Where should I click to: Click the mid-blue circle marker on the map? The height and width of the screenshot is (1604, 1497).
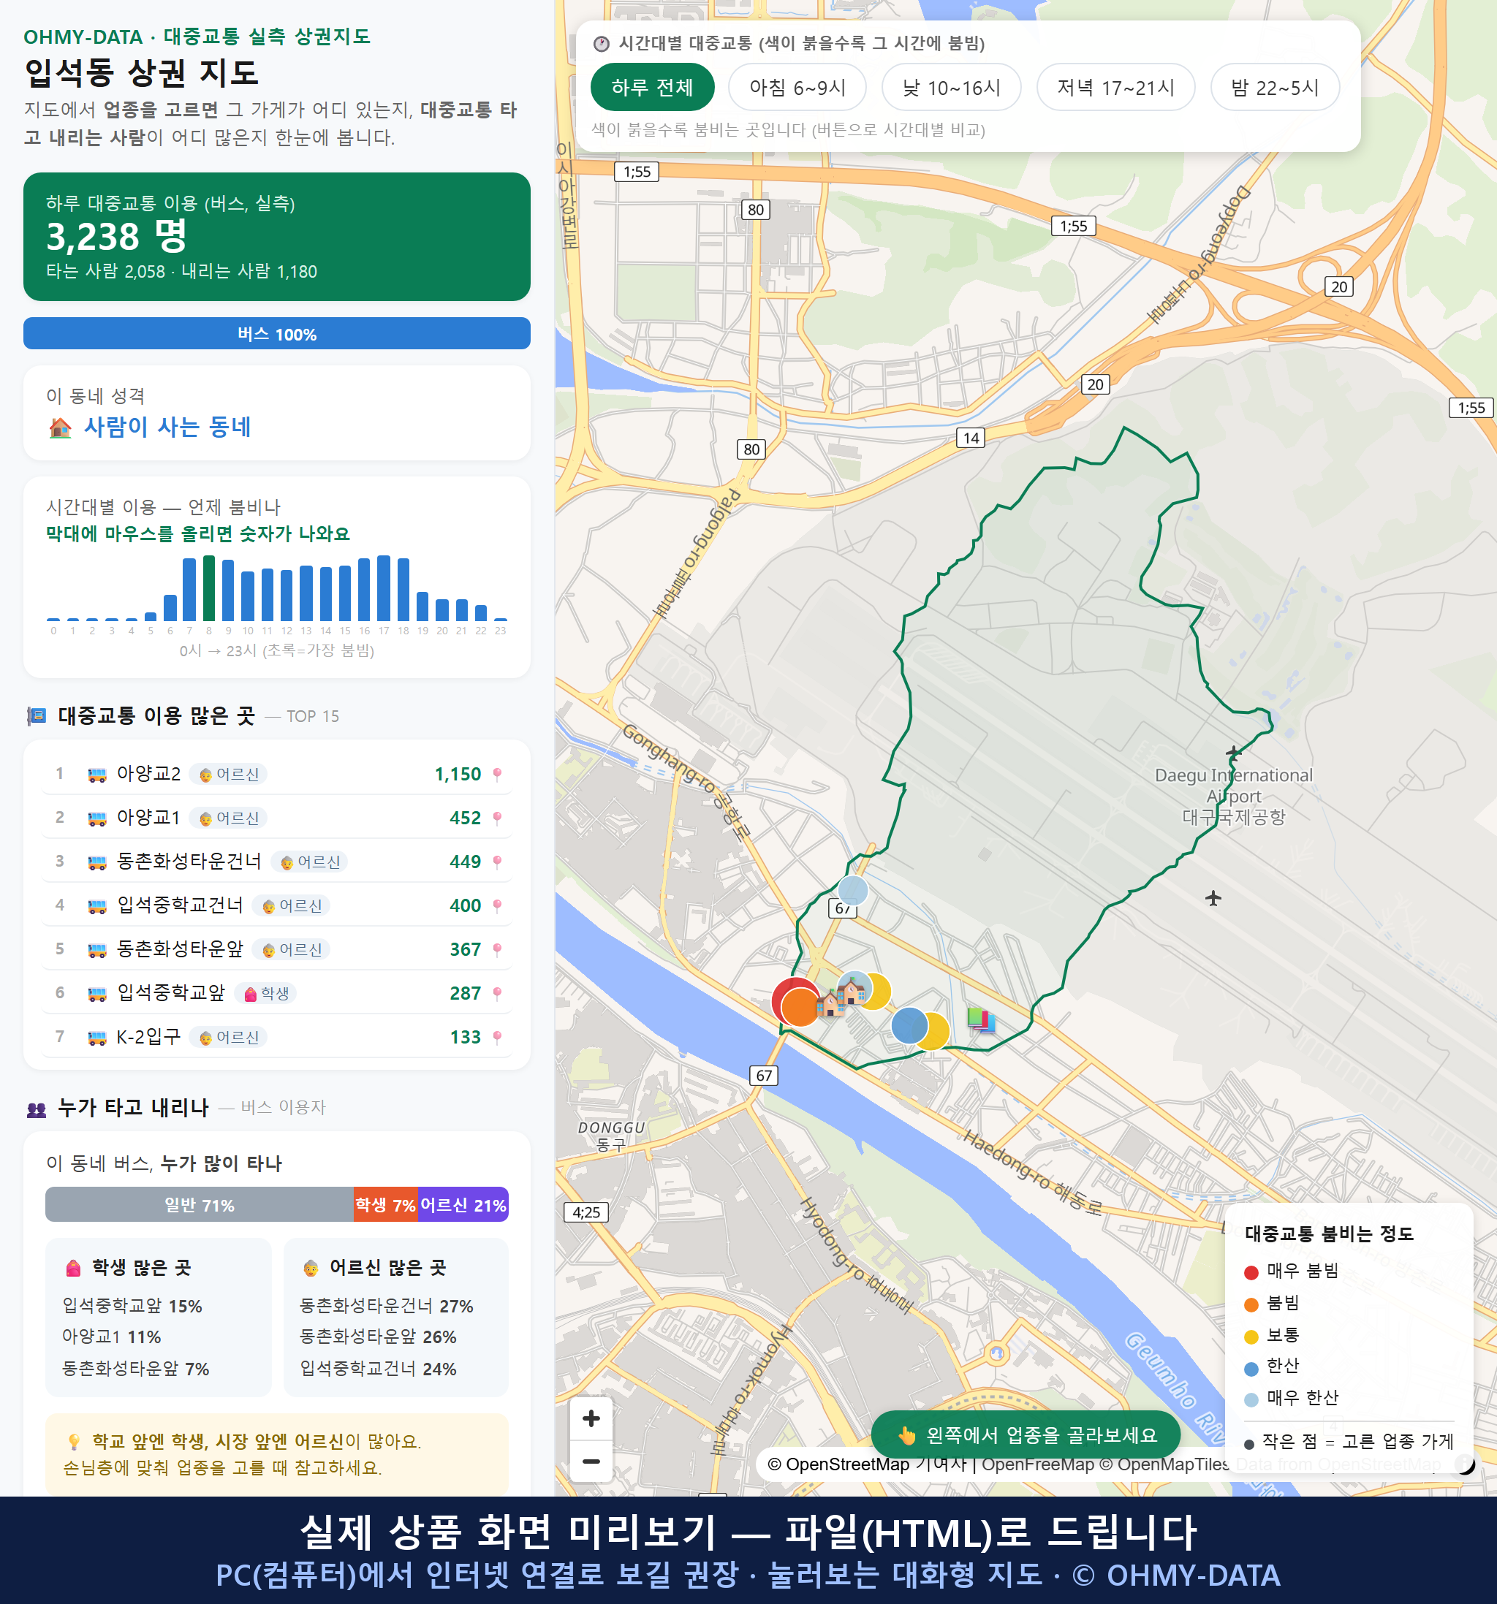(x=909, y=1025)
